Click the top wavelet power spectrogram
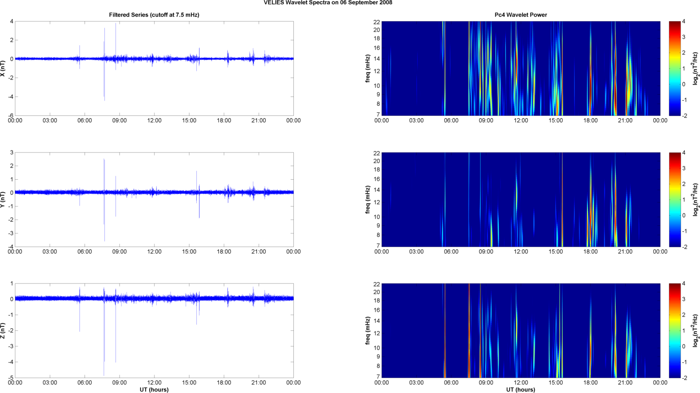Image resolution: width=700 pixels, height=393 pixels. point(521,68)
